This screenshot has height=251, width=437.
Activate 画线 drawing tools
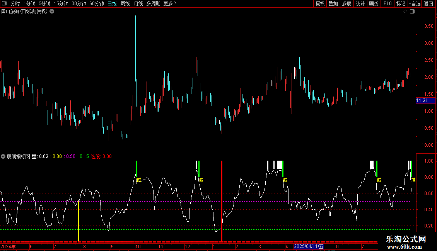[x=374, y=3]
